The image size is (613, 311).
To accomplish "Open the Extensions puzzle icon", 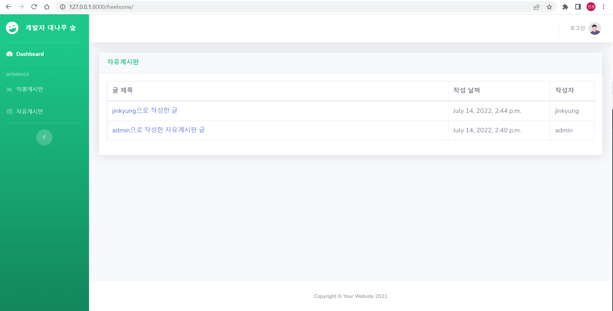I will pos(565,7).
